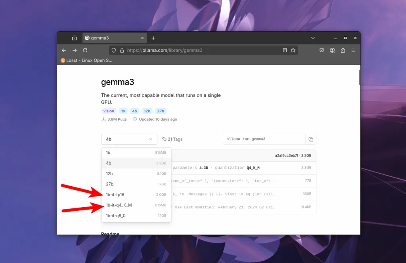View site security padlock info

pyautogui.click(x=122, y=50)
